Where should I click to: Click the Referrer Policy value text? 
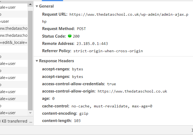[x=108, y=51]
